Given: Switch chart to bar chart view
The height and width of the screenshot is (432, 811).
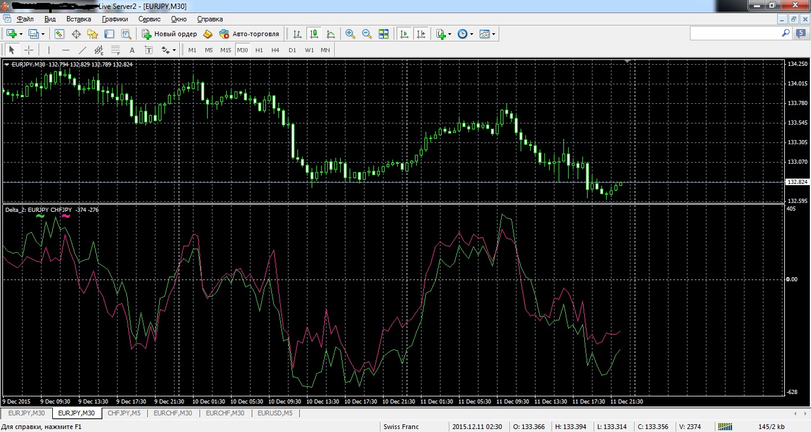Looking at the screenshot, I should pos(297,34).
